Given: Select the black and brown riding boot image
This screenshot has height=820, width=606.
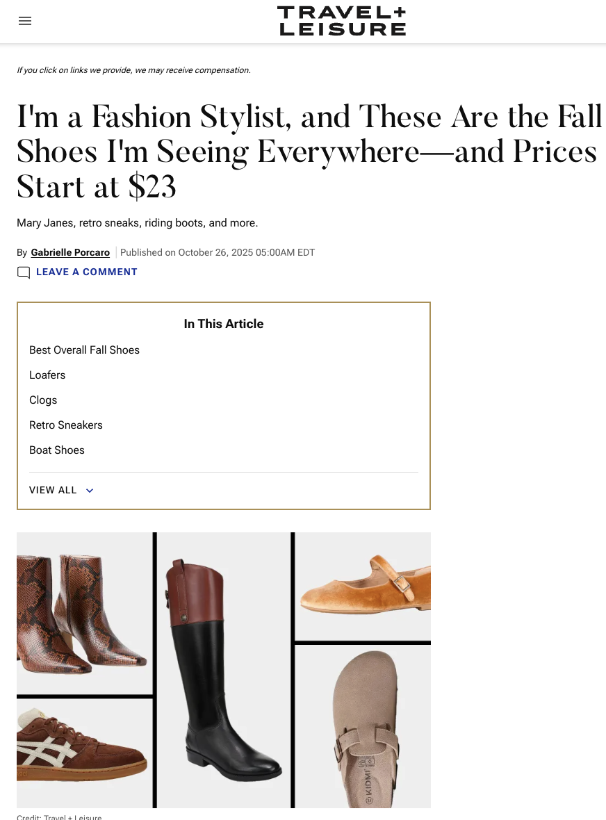Looking at the screenshot, I should click(x=224, y=670).
